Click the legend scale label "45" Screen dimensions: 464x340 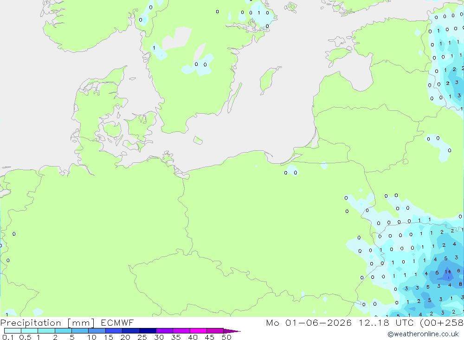click(x=210, y=337)
